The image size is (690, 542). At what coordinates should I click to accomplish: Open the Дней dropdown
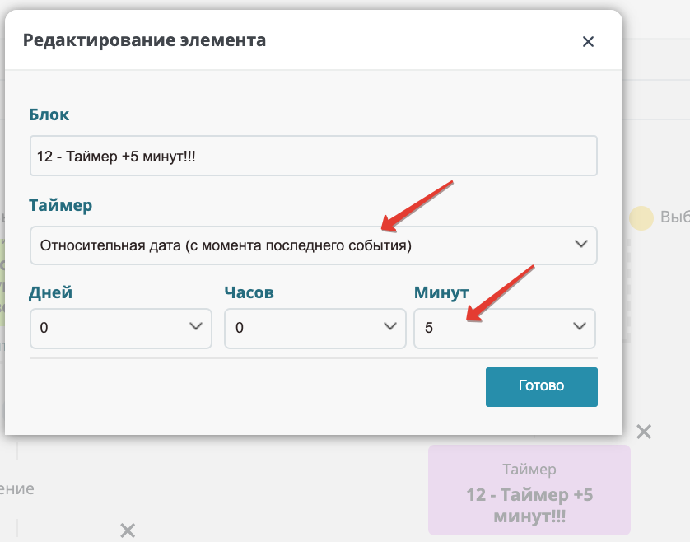click(x=121, y=329)
